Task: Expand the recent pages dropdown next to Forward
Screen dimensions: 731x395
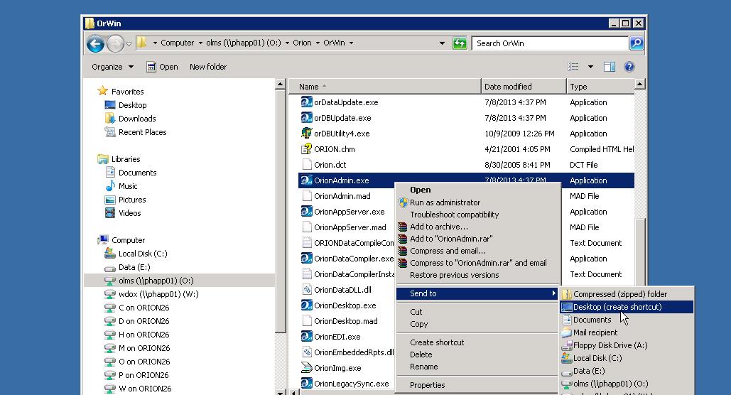Action: (x=129, y=44)
